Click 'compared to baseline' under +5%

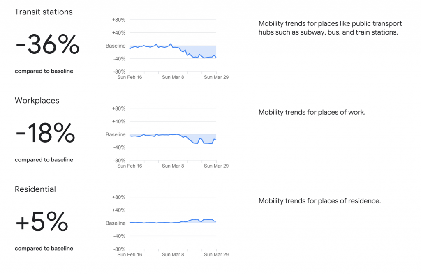coord(44,249)
